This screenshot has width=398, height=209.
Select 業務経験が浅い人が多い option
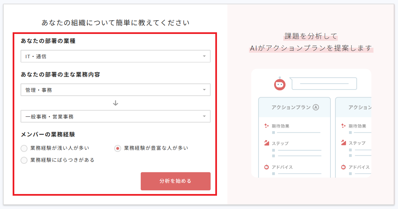click(24, 148)
